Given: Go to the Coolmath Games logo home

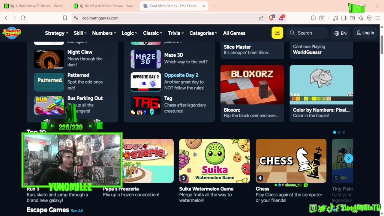Looking at the screenshot, I should (11, 33).
